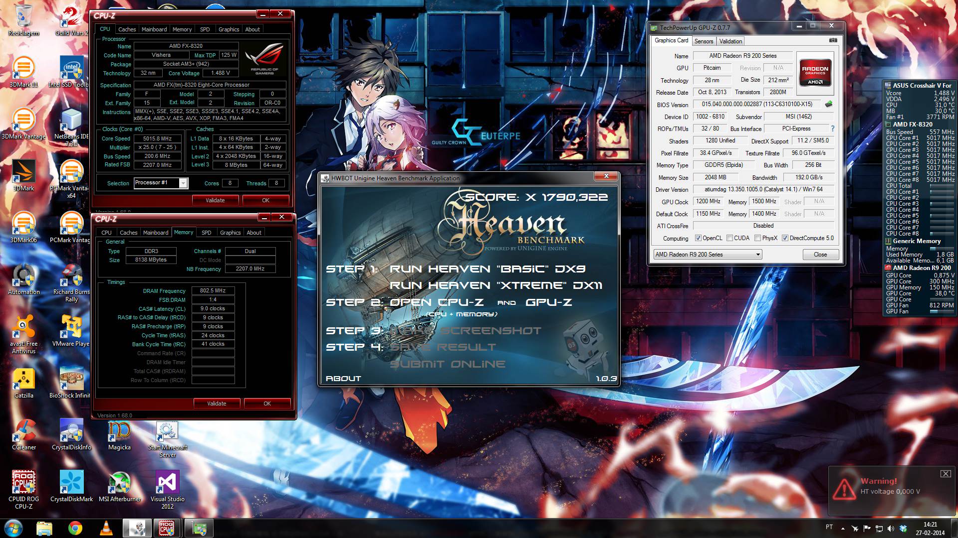The width and height of the screenshot is (958, 538).
Task: Click Validate in the CPU-Z Memory window
Action: point(217,403)
